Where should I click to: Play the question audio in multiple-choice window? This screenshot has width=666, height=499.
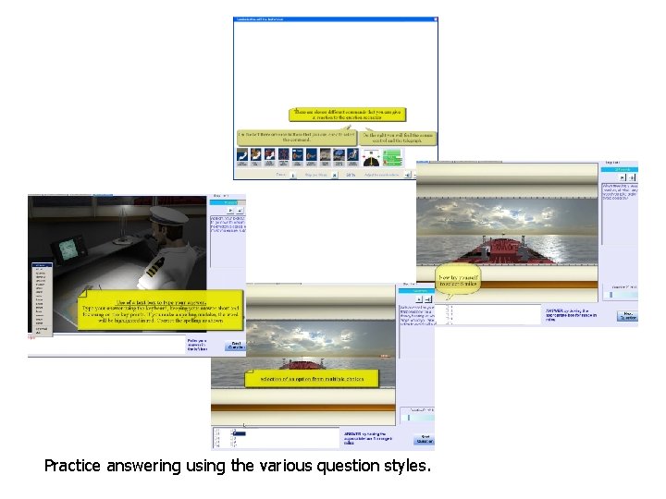419,299
